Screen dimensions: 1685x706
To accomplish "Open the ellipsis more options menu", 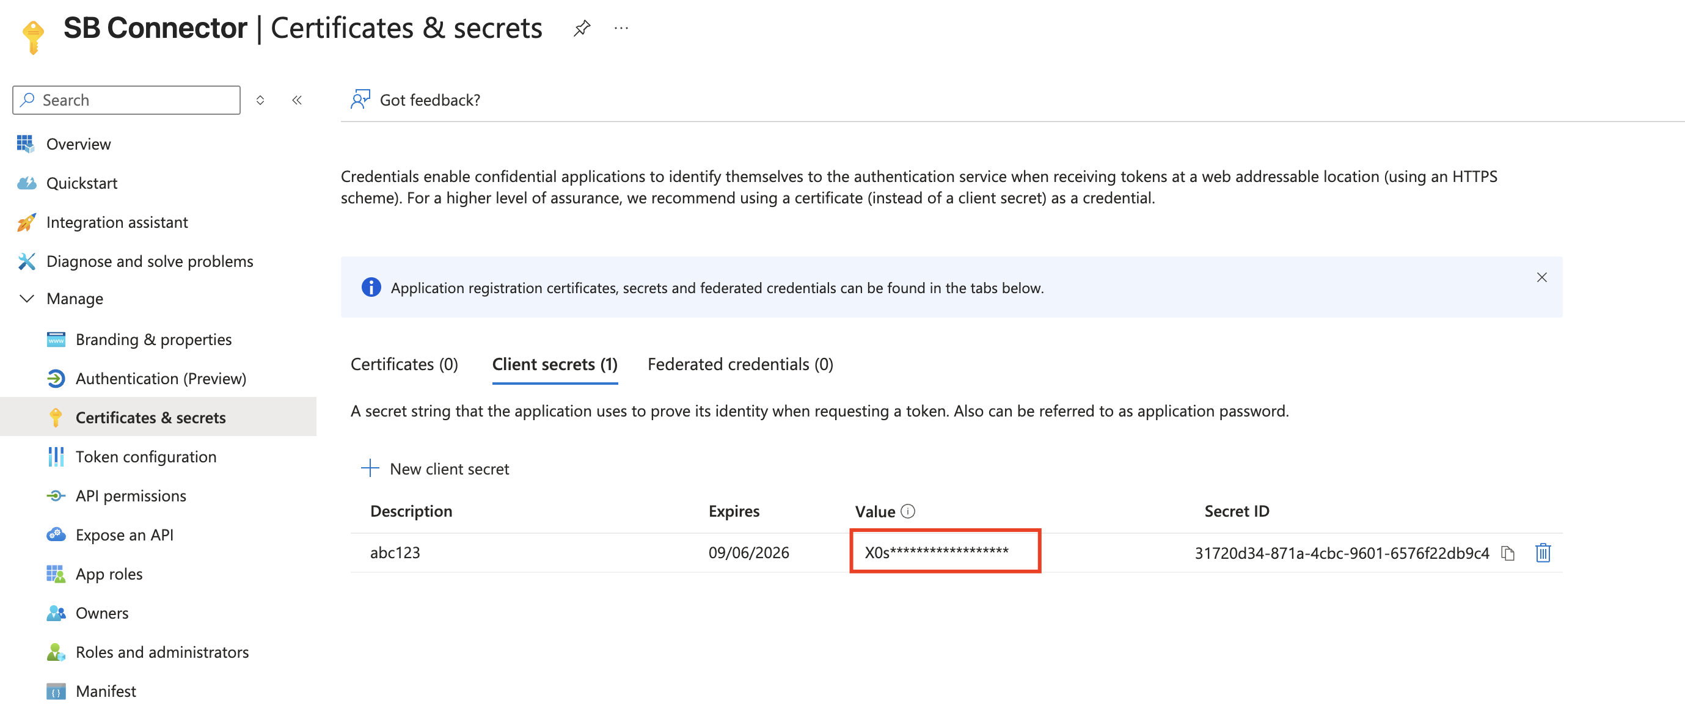I will click(621, 28).
